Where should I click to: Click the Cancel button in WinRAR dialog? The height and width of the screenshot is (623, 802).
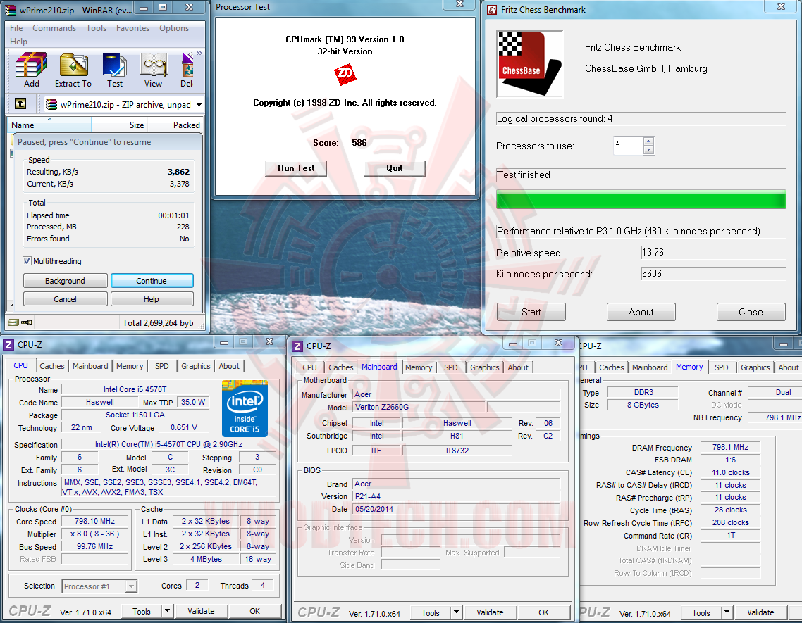tap(65, 299)
